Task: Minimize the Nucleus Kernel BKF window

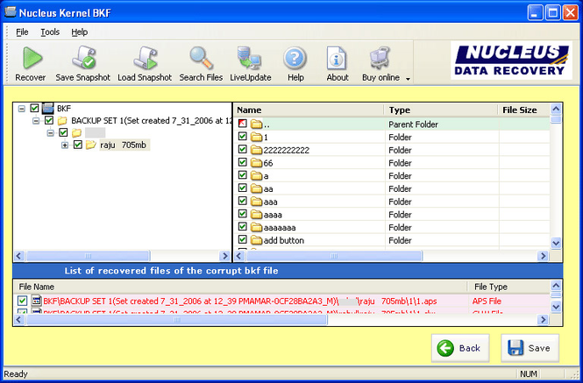Action: tap(535, 12)
